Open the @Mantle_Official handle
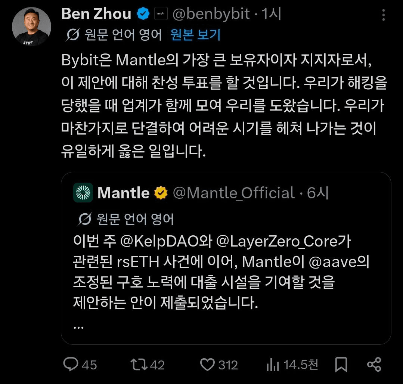Screen dimensions: 403x384 (234, 193)
